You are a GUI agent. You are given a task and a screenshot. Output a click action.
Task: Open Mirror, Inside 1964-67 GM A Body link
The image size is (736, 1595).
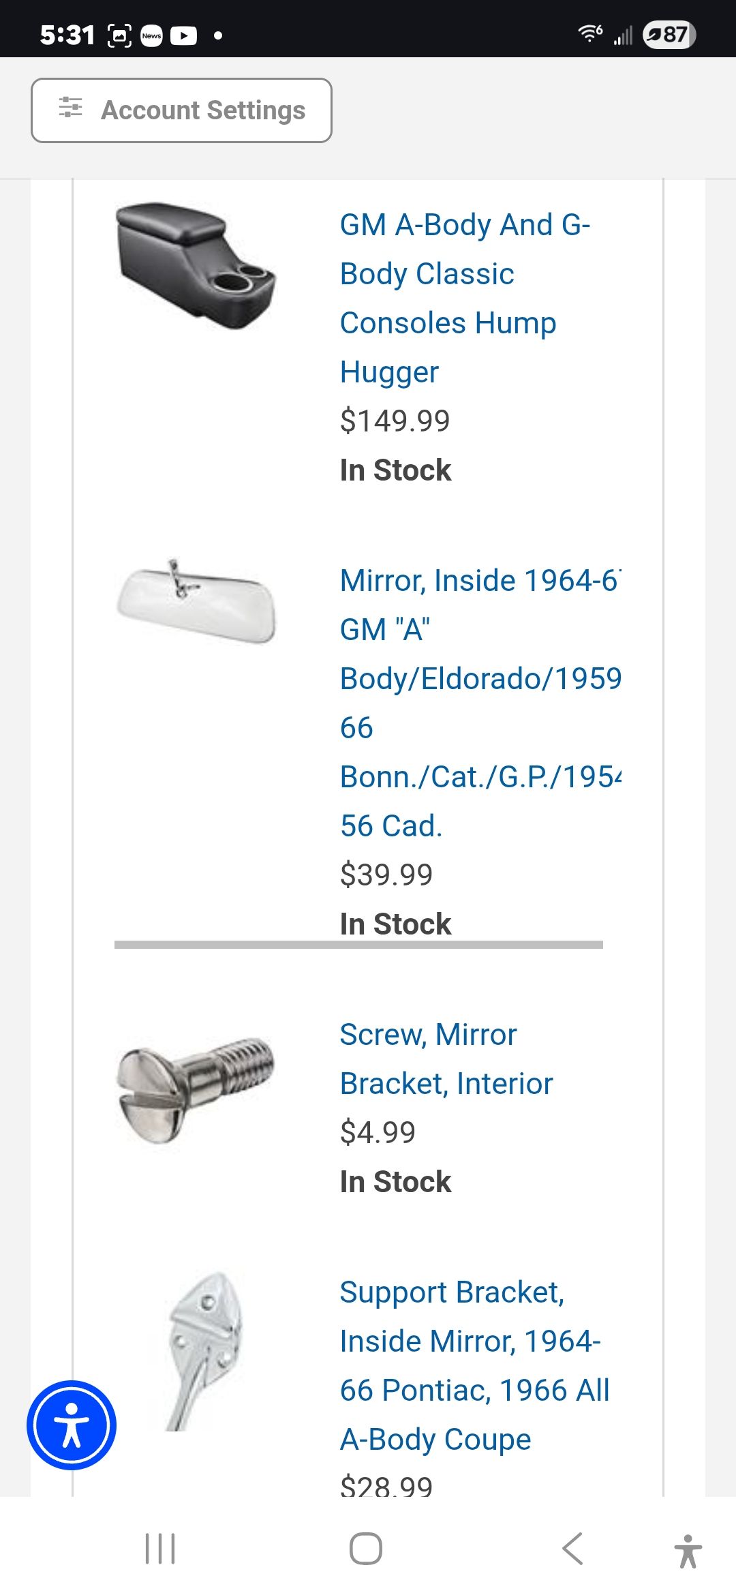click(x=480, y=703)
